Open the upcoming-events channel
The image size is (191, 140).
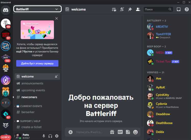pyautogui.click(x=37, y=90)
